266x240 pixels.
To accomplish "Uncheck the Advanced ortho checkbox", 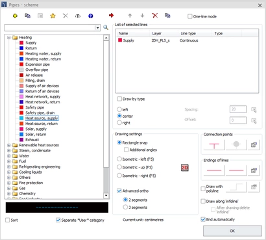I will [x=119, y=191].
